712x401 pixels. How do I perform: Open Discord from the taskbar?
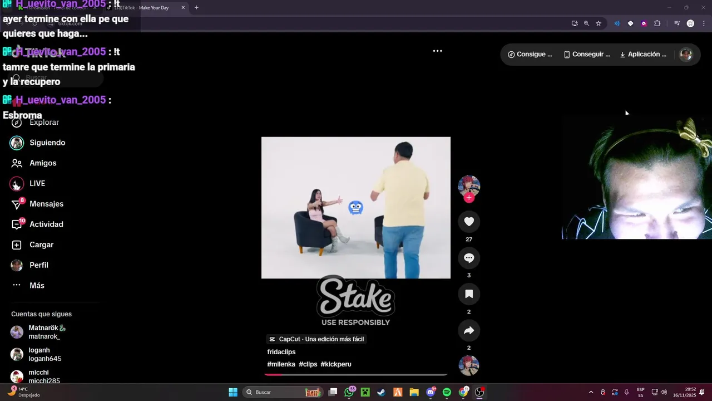(431, 392)
